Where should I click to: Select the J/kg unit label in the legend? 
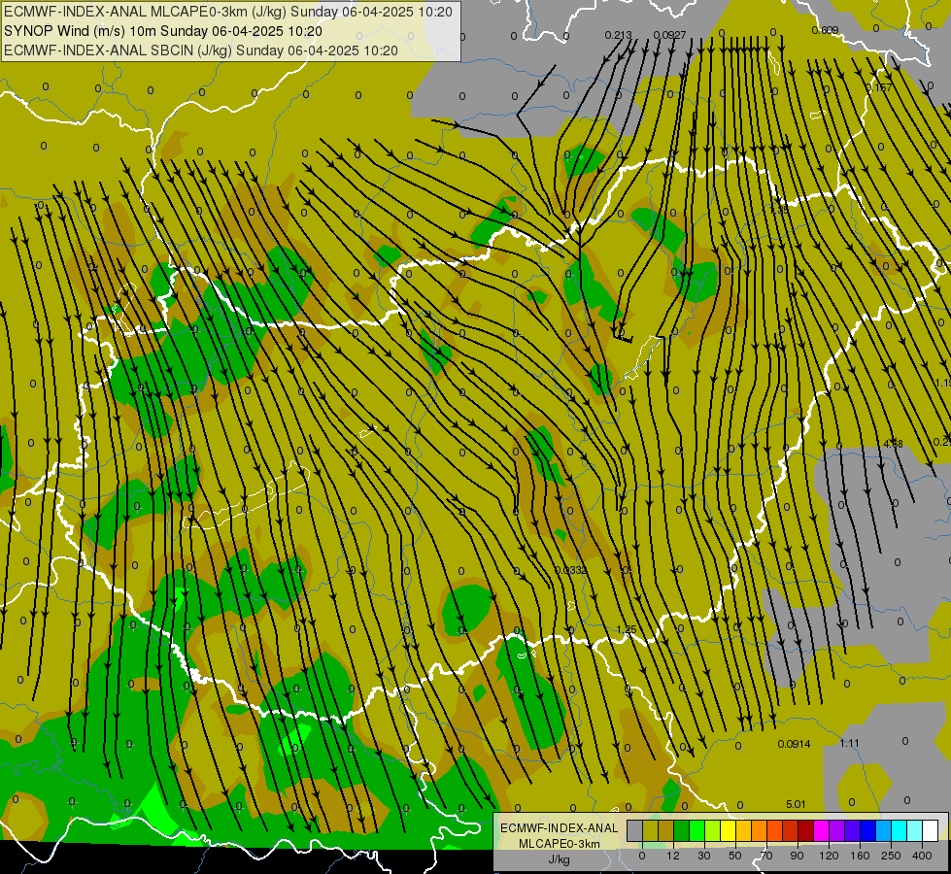(559, 859)
